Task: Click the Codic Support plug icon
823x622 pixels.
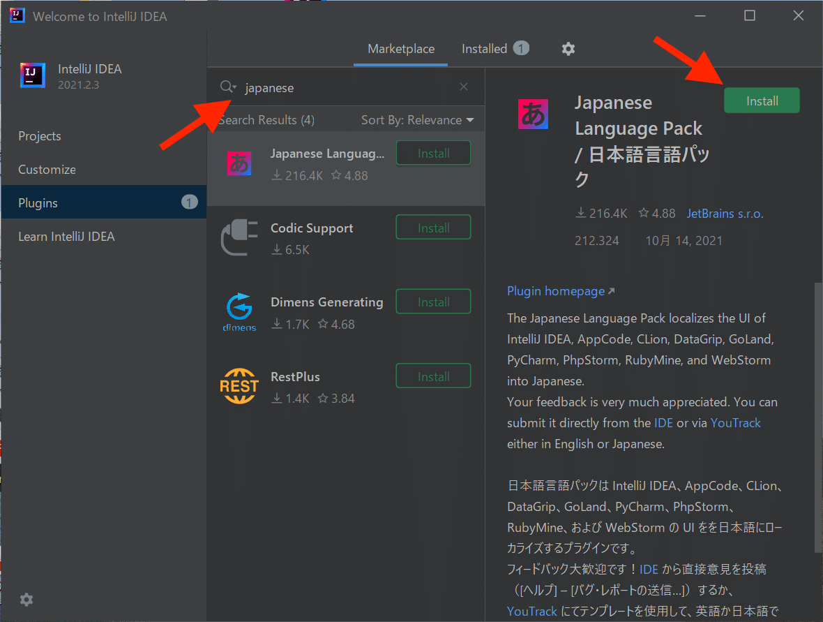Action: 239,237
